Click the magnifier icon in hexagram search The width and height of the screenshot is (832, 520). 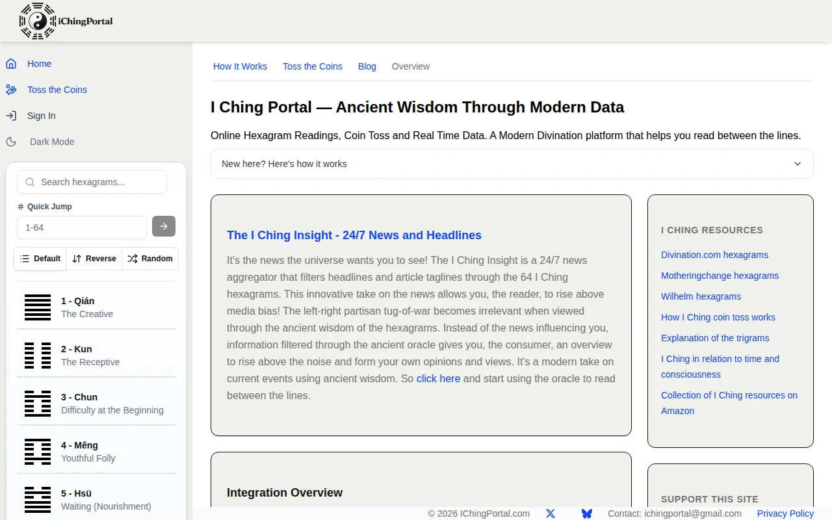(30, 182)
